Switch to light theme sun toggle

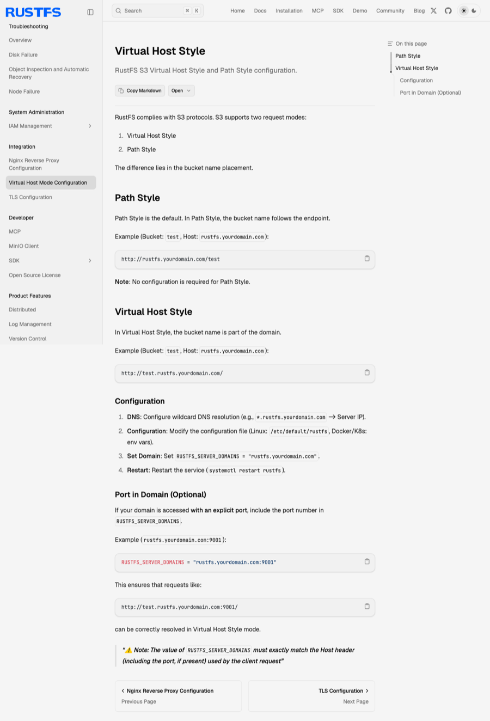tap(464, 11)
